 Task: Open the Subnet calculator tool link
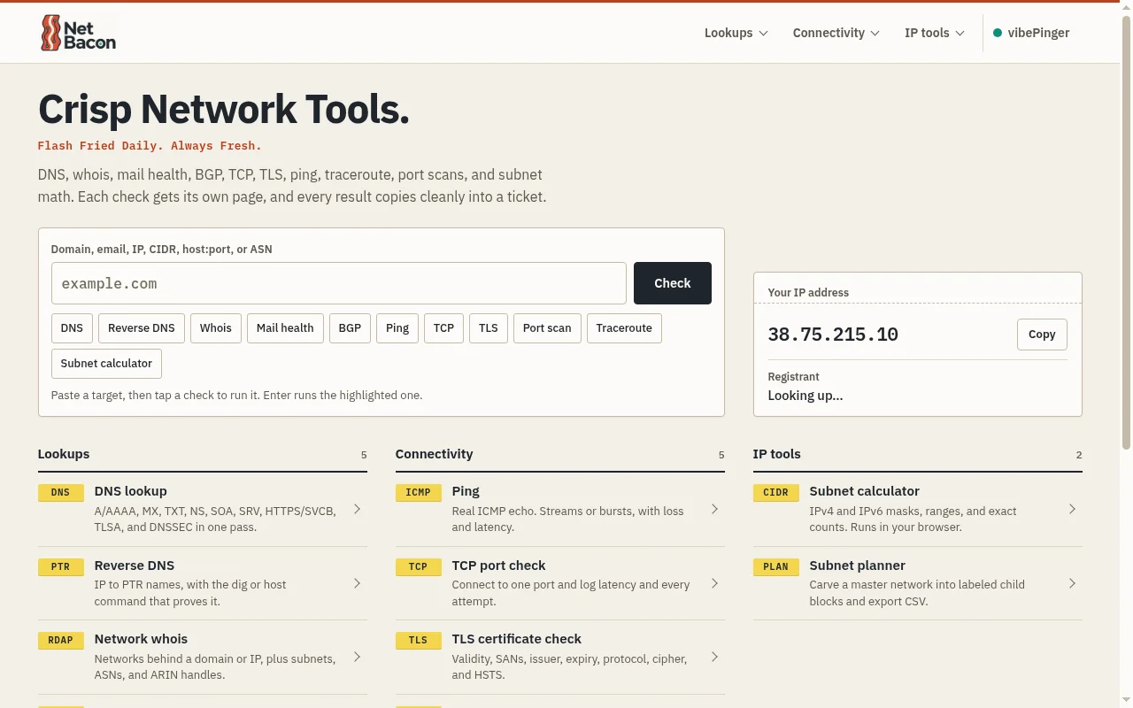[918, 509]
